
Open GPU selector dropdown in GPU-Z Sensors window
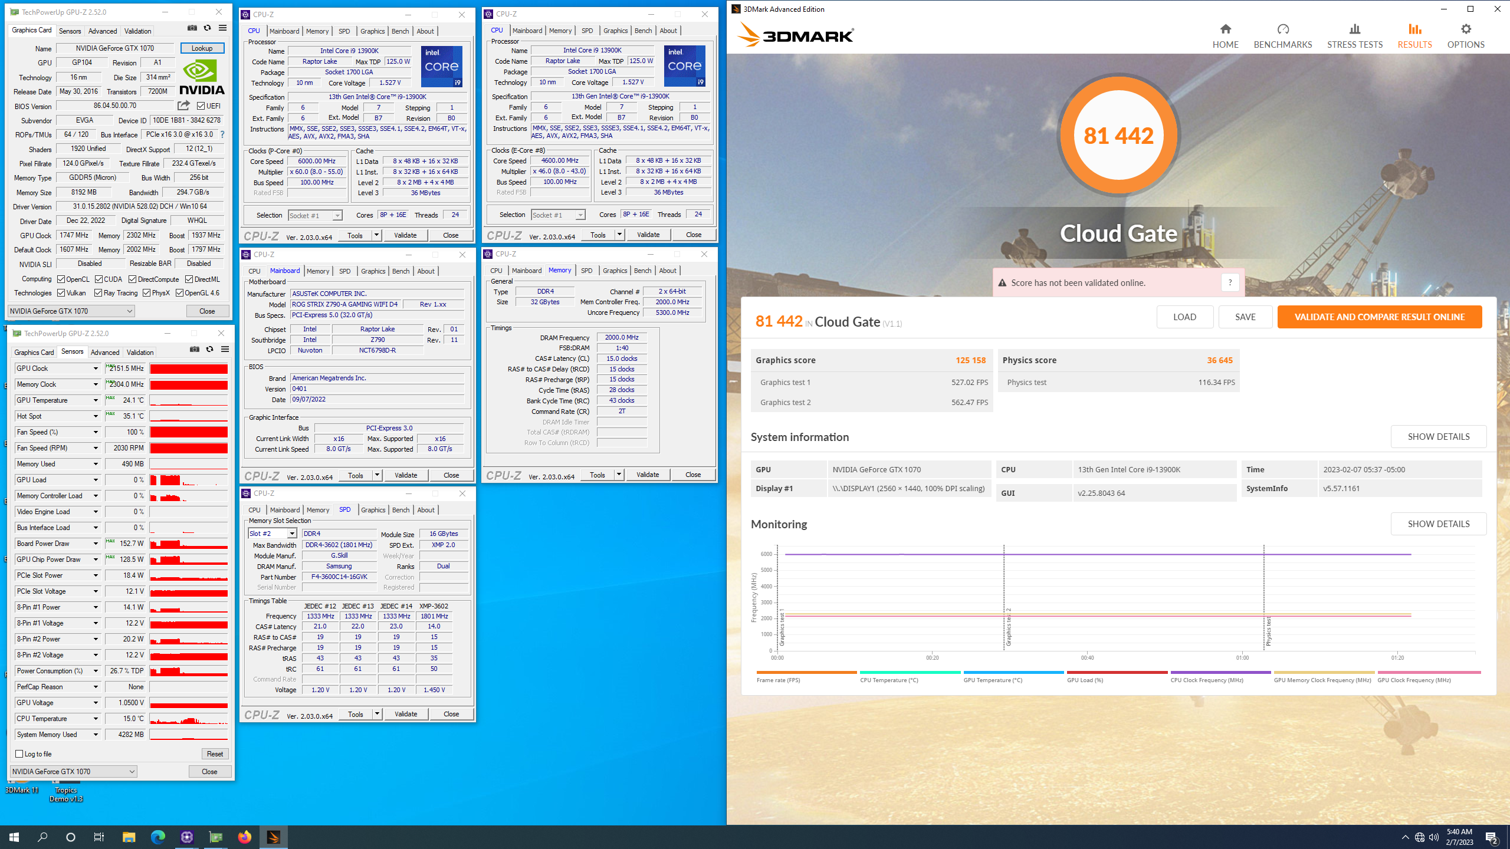click(74, 772)
